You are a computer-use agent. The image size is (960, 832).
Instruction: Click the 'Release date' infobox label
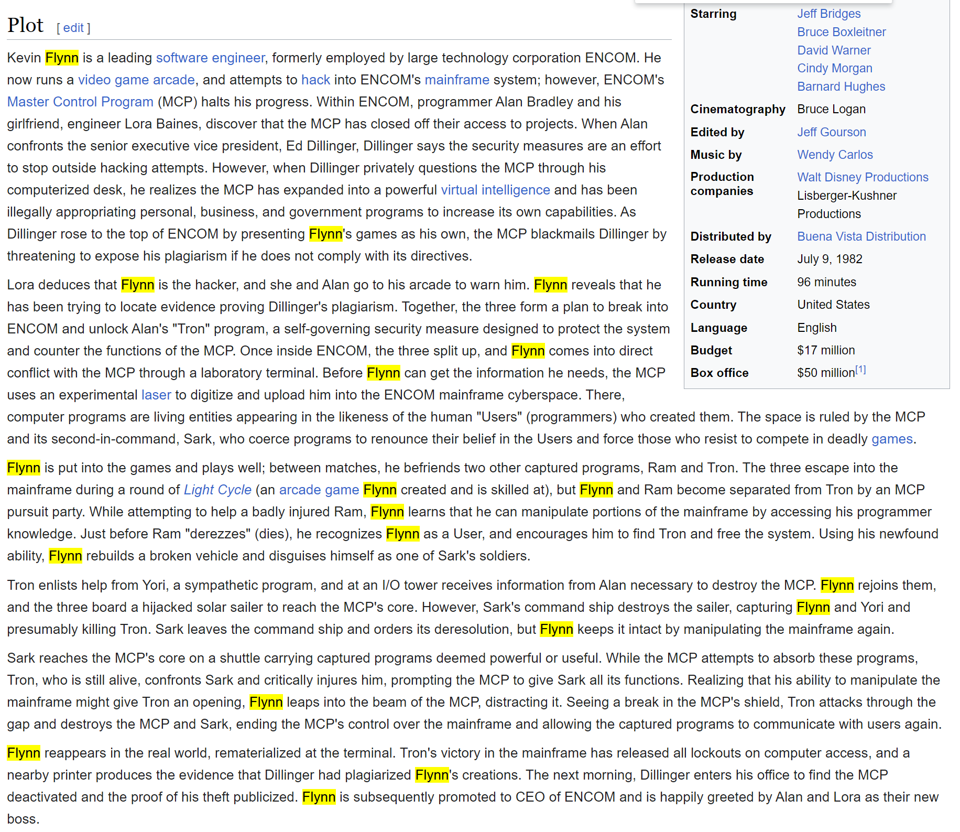tap(727, 259)
